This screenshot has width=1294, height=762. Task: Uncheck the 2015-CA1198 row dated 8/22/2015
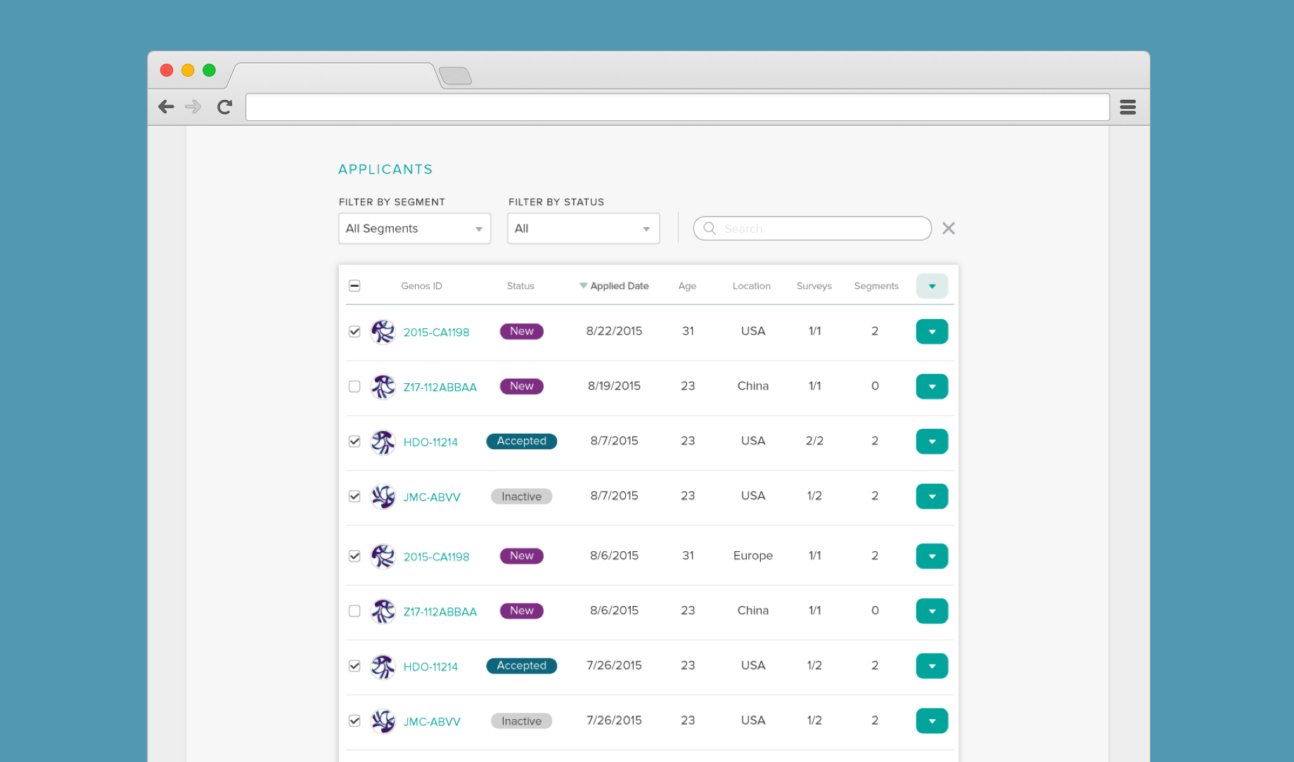[x=354, y=332]
